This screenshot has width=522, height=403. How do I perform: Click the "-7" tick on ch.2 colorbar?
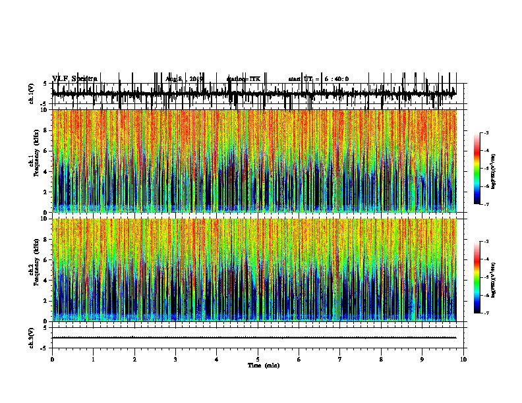486,313
